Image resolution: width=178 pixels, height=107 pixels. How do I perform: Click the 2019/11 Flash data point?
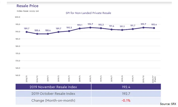pos(154,28)
